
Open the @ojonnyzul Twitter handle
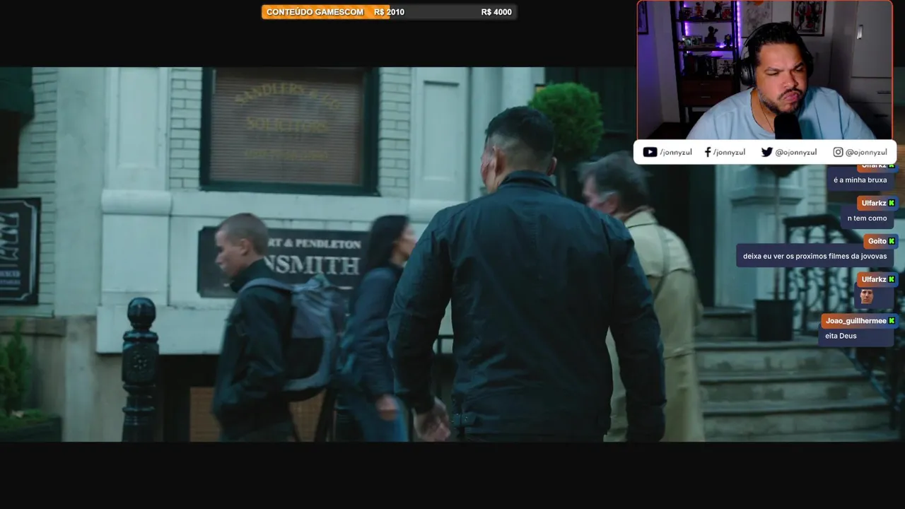pyautogui.click(x=796, y=152)
